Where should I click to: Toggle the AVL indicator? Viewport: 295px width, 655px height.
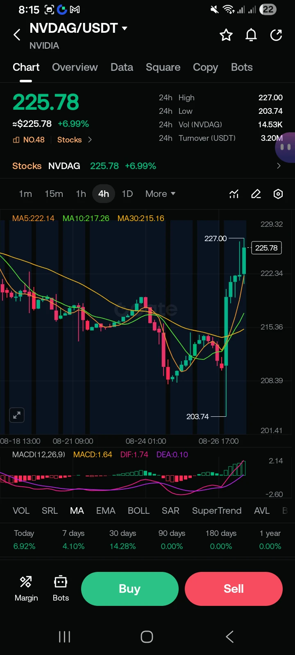(x=262, y=510)
